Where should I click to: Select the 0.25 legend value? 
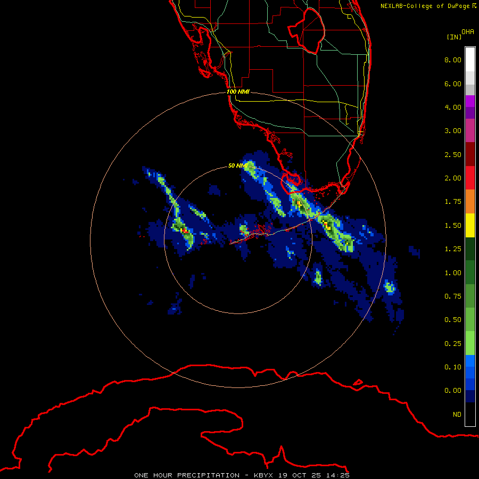coord(453,344)
